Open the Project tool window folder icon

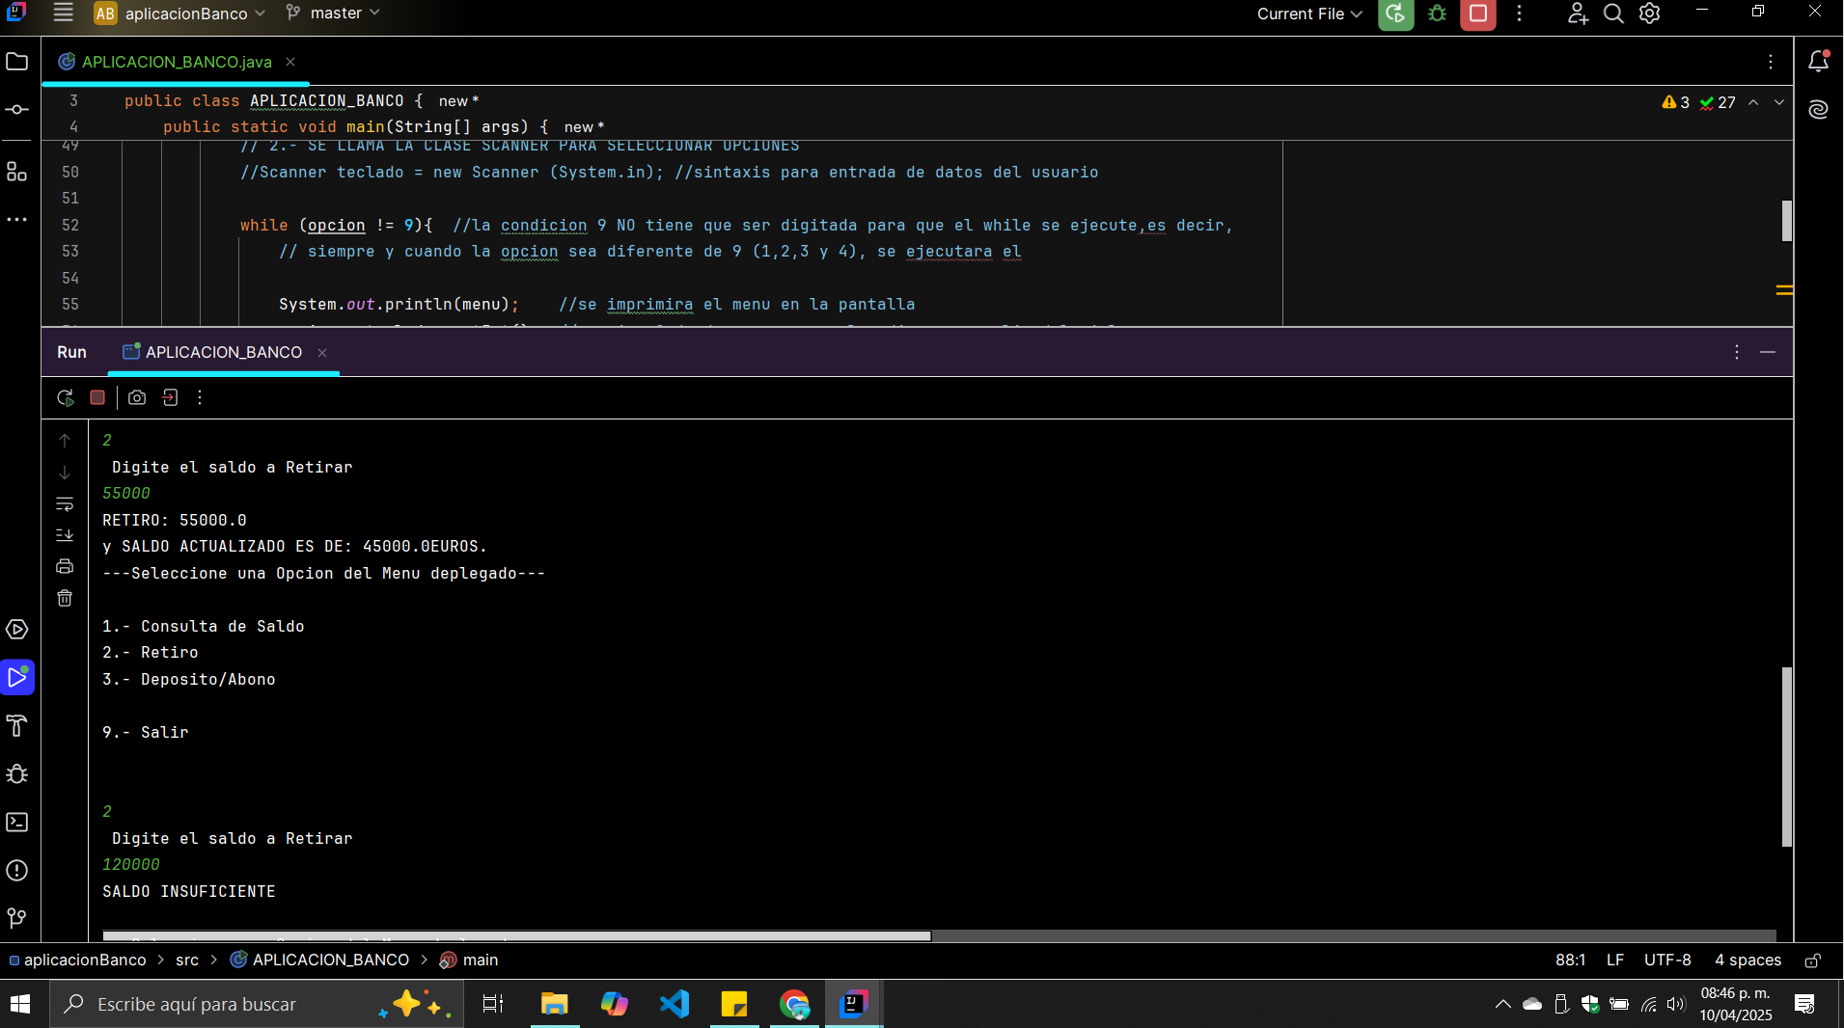17,62
